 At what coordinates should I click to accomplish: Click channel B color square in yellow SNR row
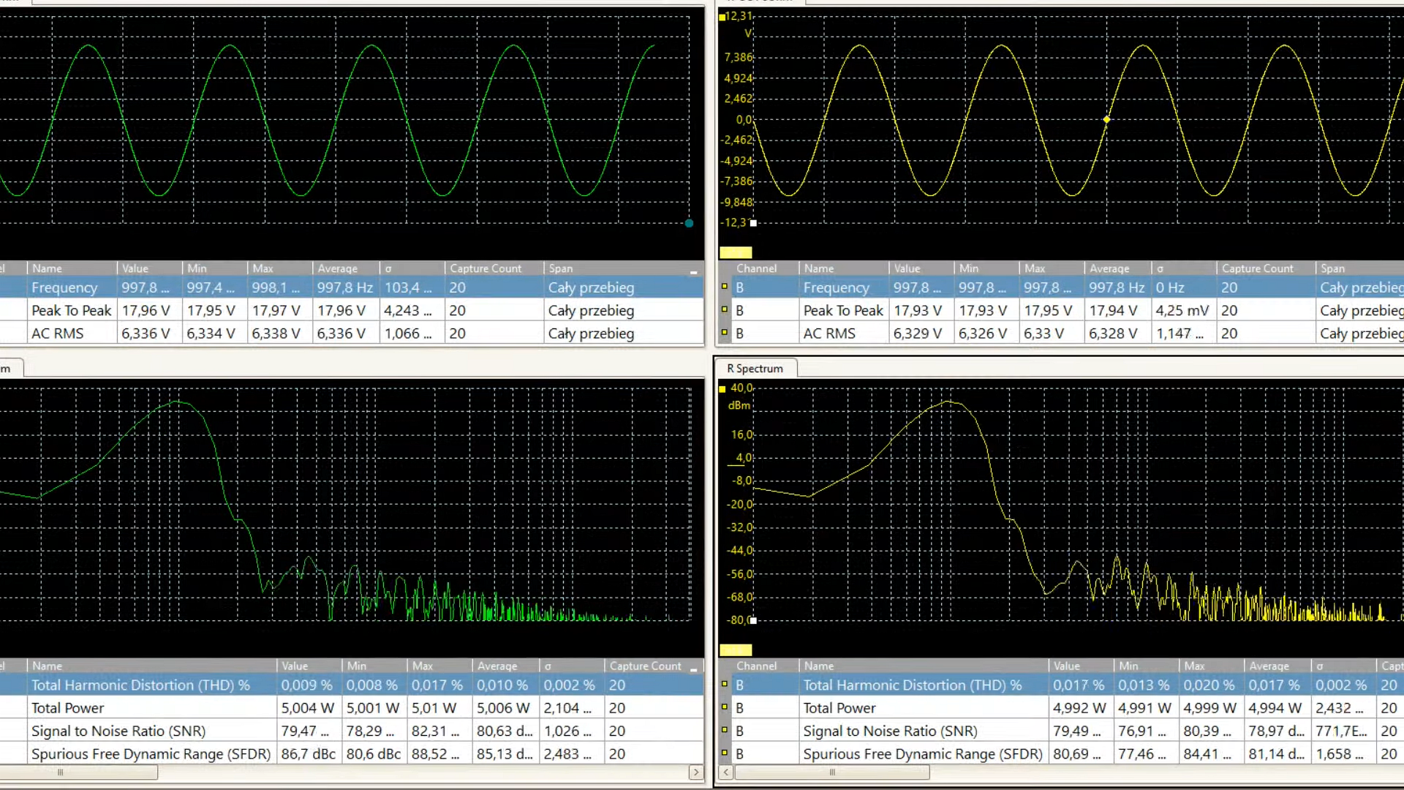pyautogui.click(x=725, y=729)
